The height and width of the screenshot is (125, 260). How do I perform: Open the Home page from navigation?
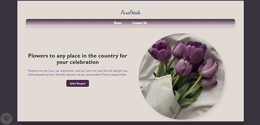[x=118, y=23]
